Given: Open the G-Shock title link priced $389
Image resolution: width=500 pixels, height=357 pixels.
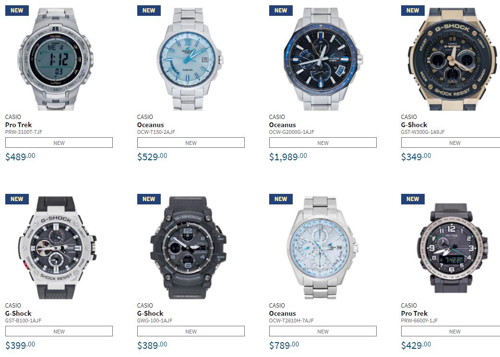Looking at the screenshot, I should click(150, 313).
